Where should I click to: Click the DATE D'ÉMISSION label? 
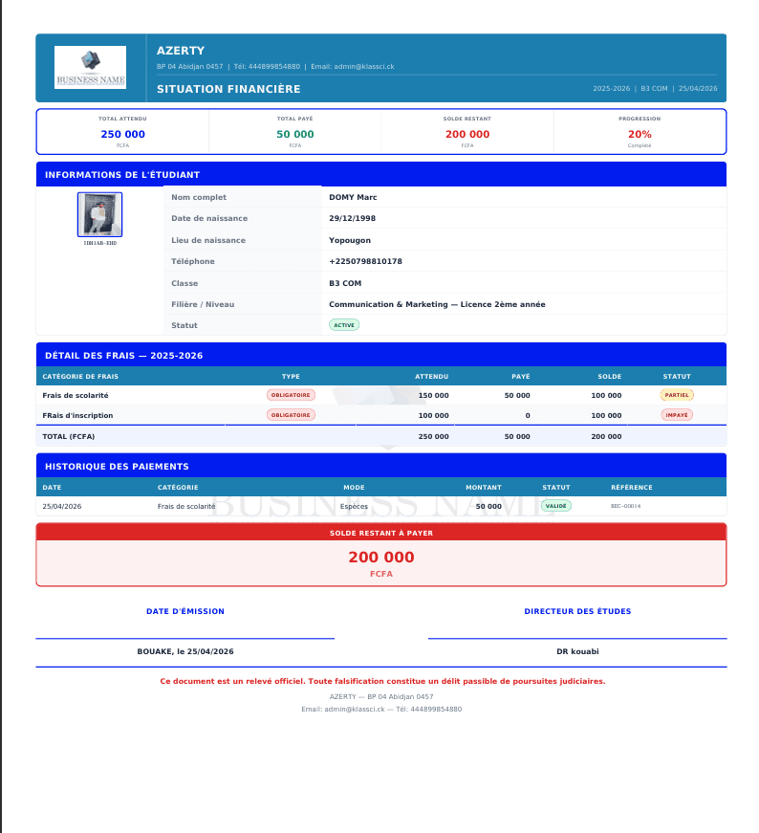[185, 611]
